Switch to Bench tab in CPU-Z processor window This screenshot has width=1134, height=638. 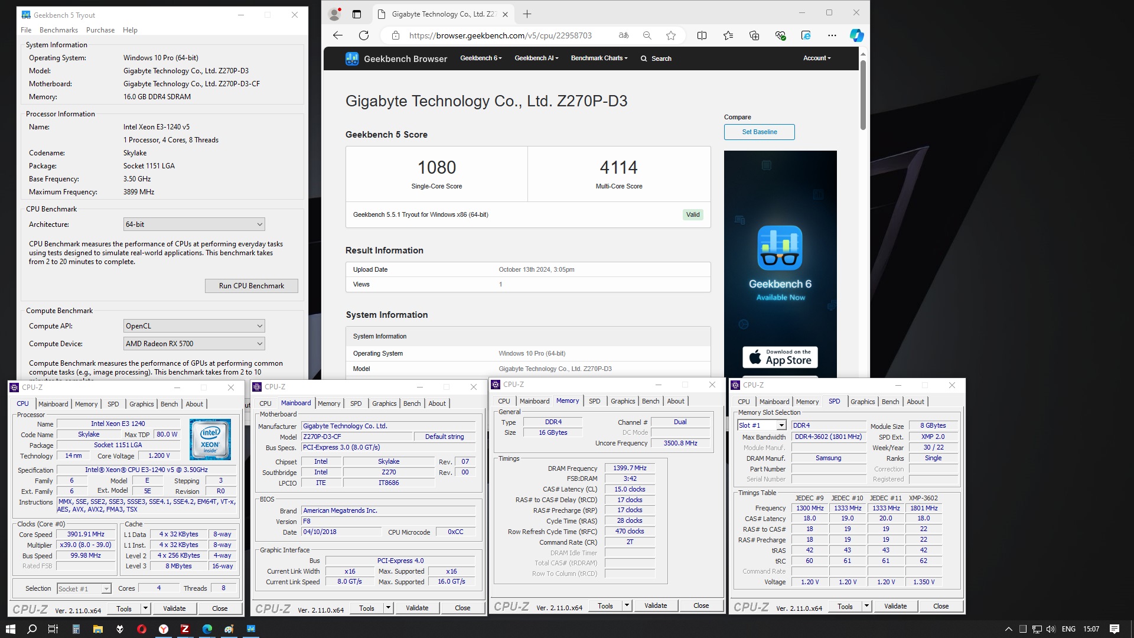point(169,404)
